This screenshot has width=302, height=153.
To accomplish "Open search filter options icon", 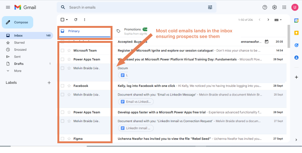I will coord(210,8).
